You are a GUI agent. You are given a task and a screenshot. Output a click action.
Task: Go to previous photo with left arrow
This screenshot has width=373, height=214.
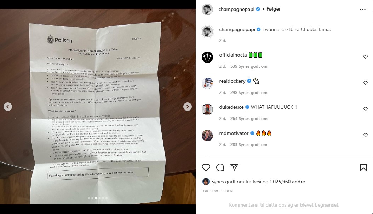(8, 107)
